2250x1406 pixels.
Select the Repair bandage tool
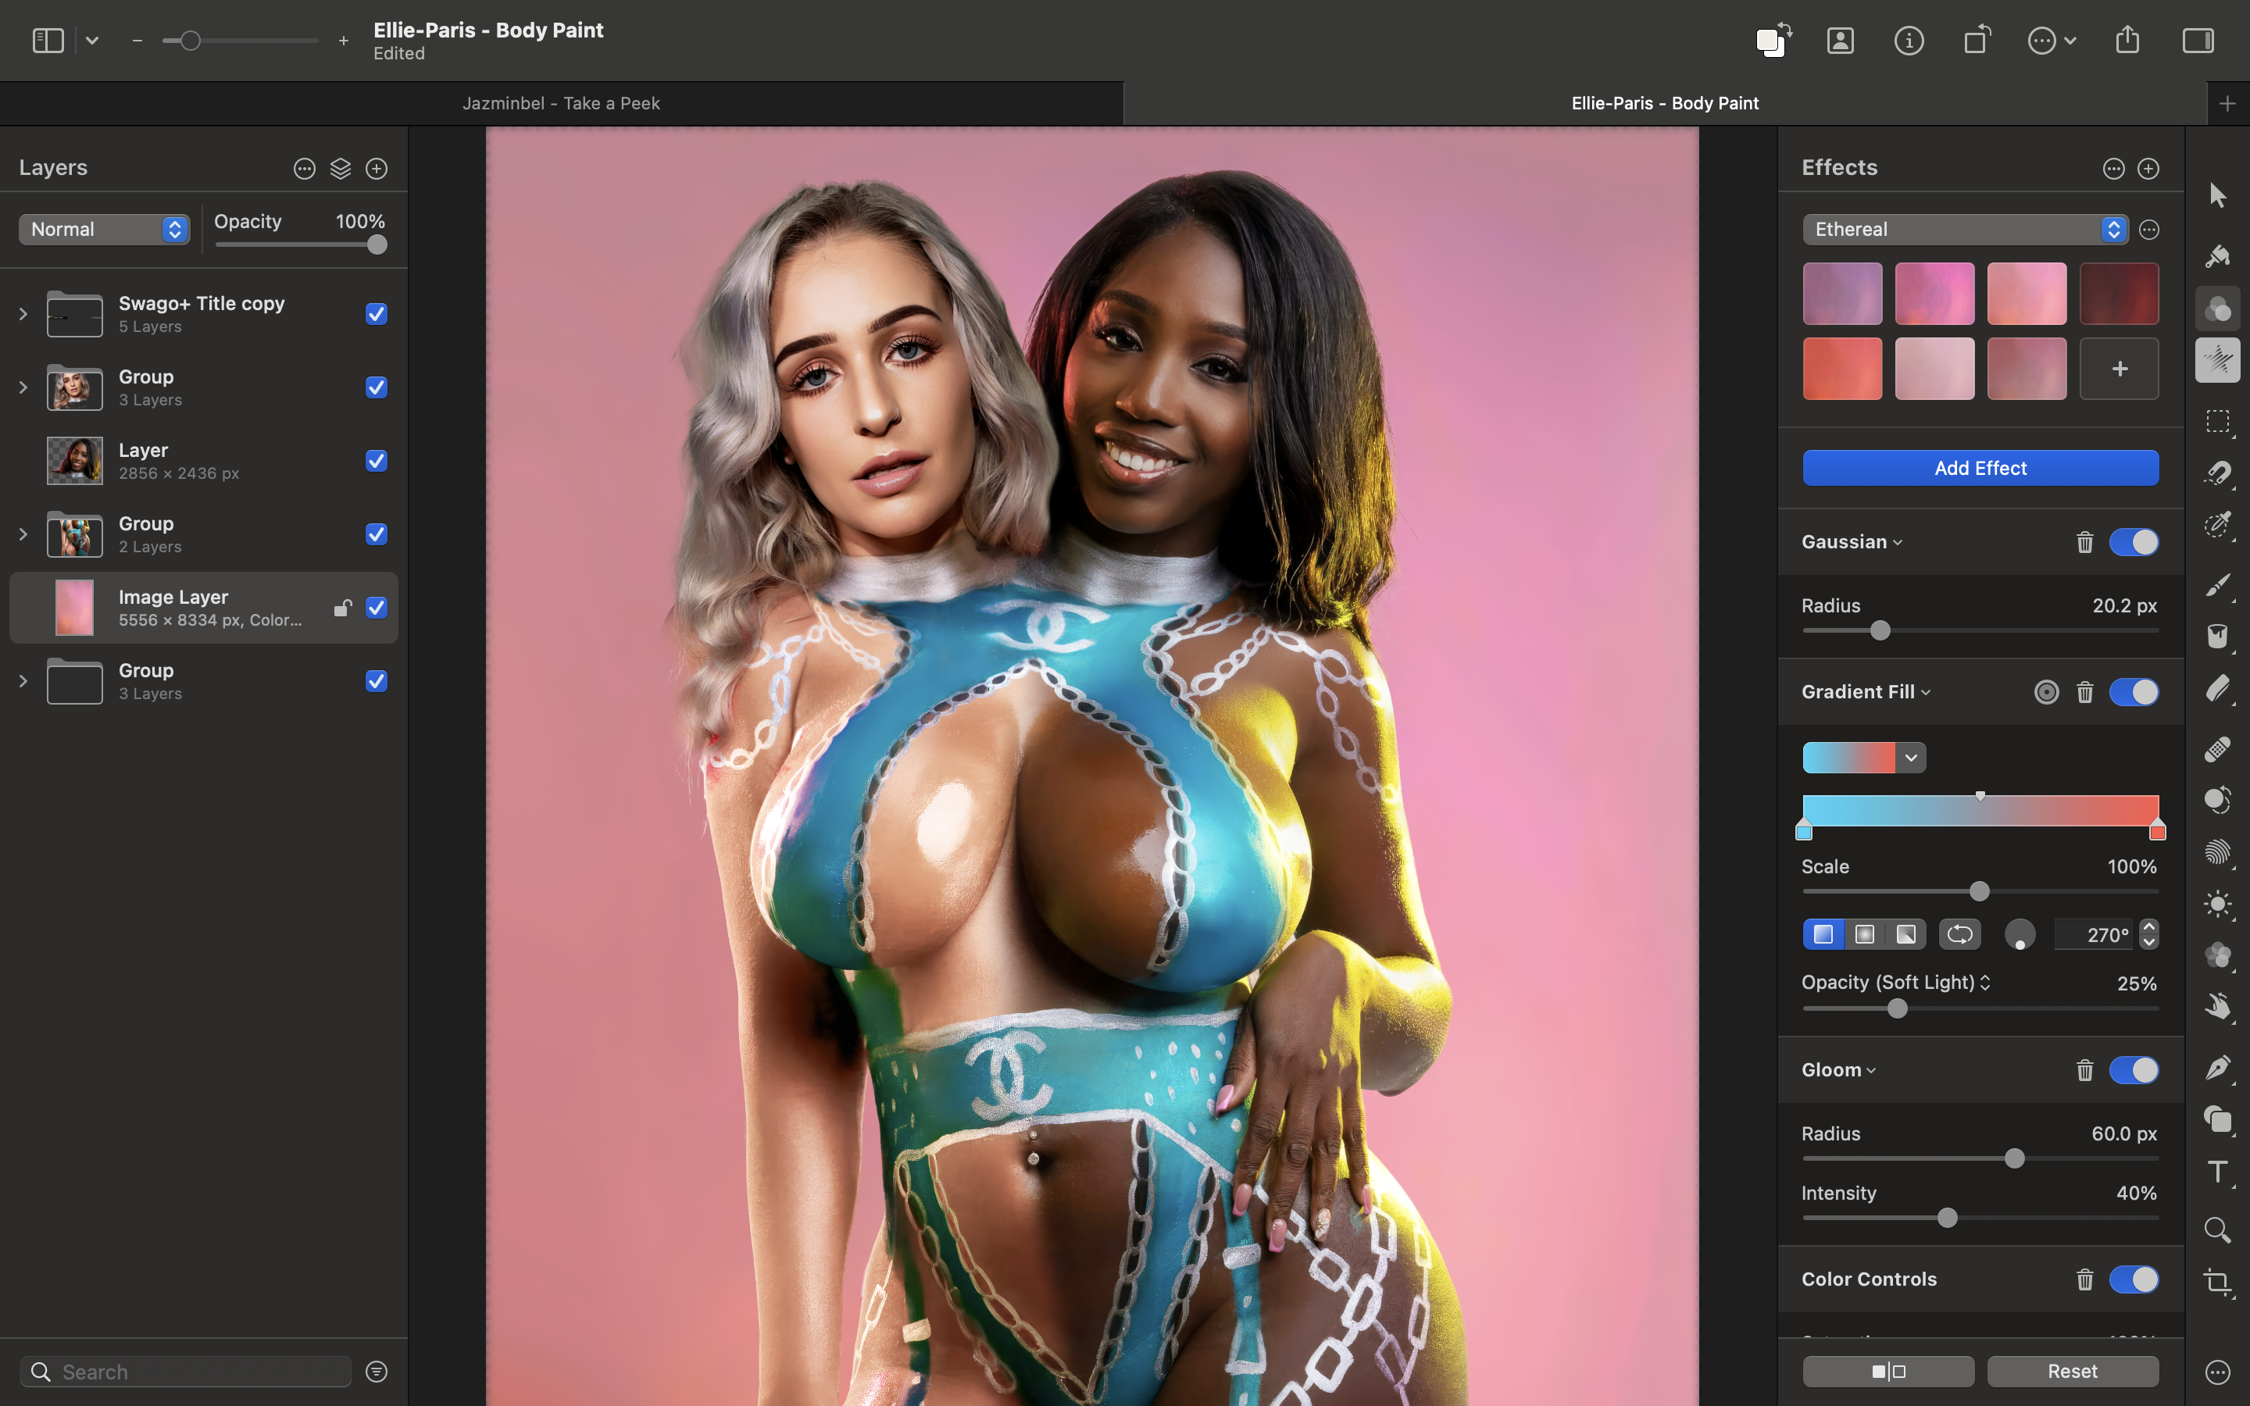2217,748
